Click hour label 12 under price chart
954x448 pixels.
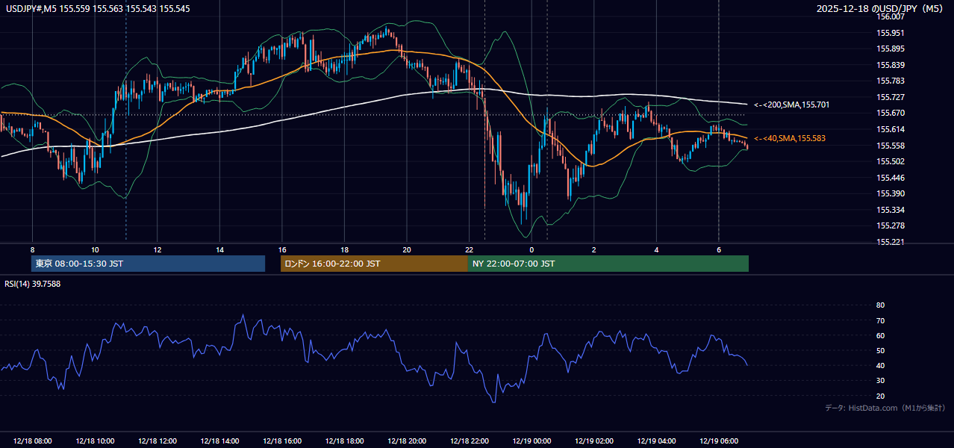pos(158,249)
